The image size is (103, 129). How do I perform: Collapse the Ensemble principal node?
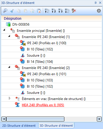pos(4,30)
